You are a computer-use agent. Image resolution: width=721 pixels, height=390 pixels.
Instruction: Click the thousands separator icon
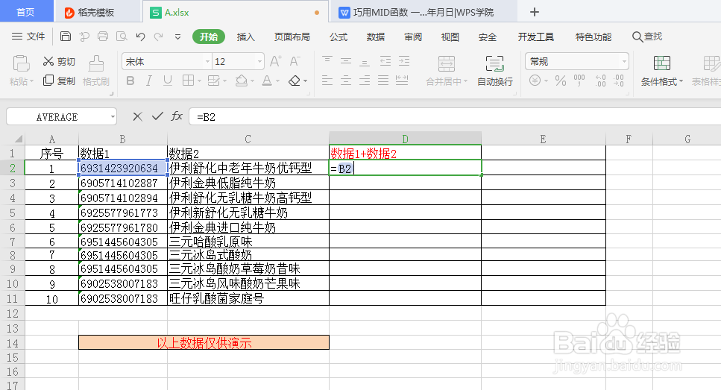579,81
